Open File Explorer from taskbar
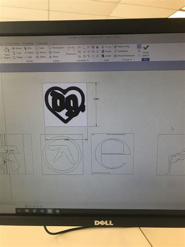The image size is (185, 247). [x=27, y=211]
